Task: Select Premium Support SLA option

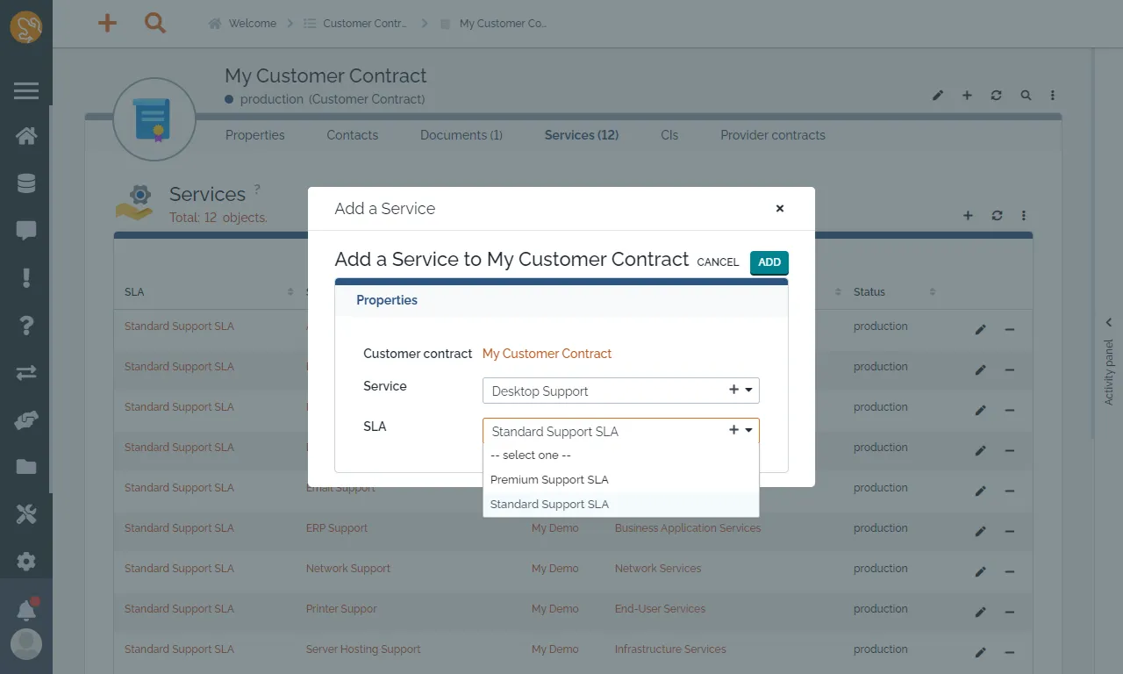Action: tap(549, 480)
